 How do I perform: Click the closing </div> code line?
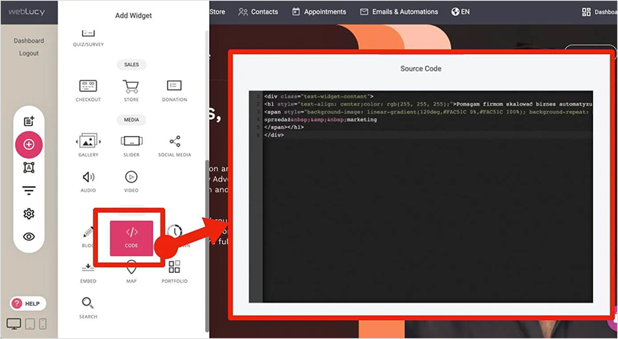tap(274, 135)
